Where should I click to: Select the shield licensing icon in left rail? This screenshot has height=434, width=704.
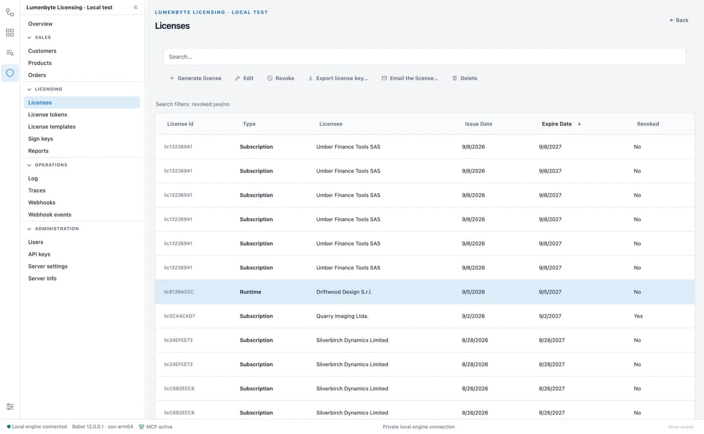click(x=10, y=73)
